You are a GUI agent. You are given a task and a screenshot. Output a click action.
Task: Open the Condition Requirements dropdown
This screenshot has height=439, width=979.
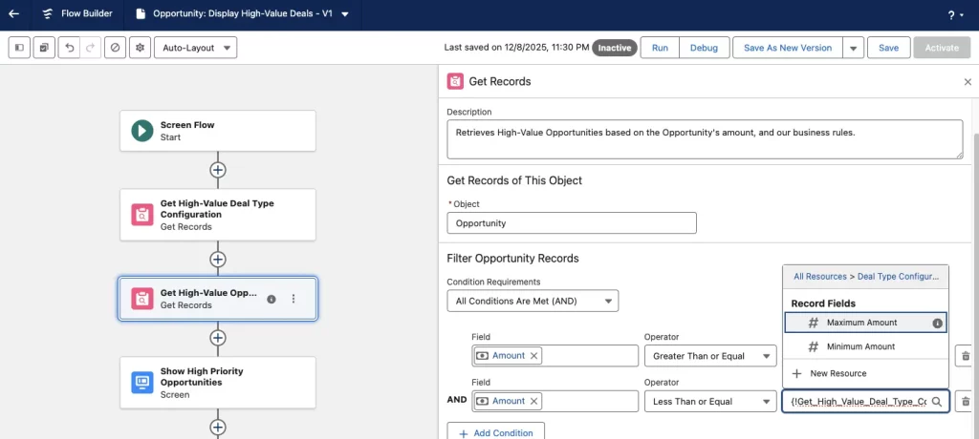coord(533,301)
